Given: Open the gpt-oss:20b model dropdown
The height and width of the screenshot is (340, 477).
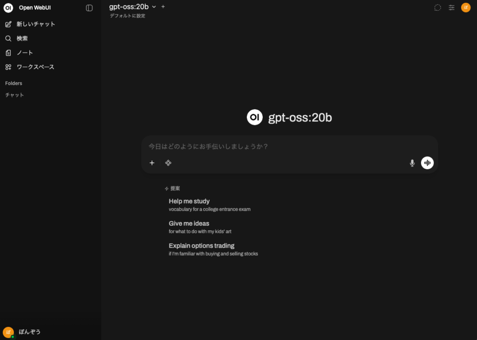Looking at the screenshot, I should tap(132, 7).
